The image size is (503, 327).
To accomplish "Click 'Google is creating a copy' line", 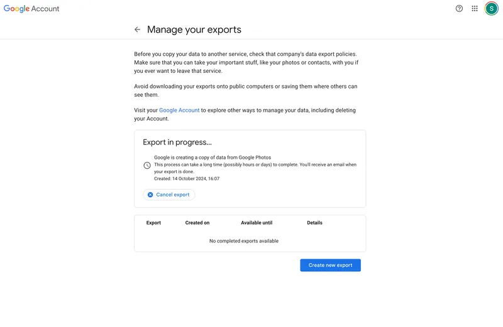I will coord(213,158).
